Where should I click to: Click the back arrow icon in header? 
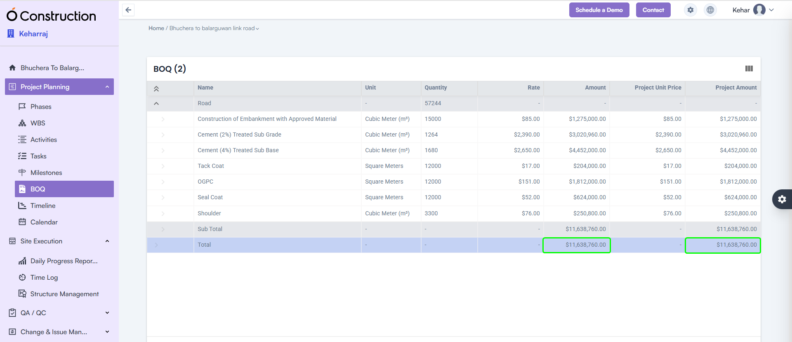tap(128, 10)
